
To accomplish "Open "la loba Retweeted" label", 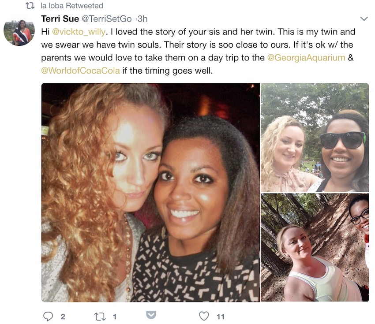I will [72, 6].
